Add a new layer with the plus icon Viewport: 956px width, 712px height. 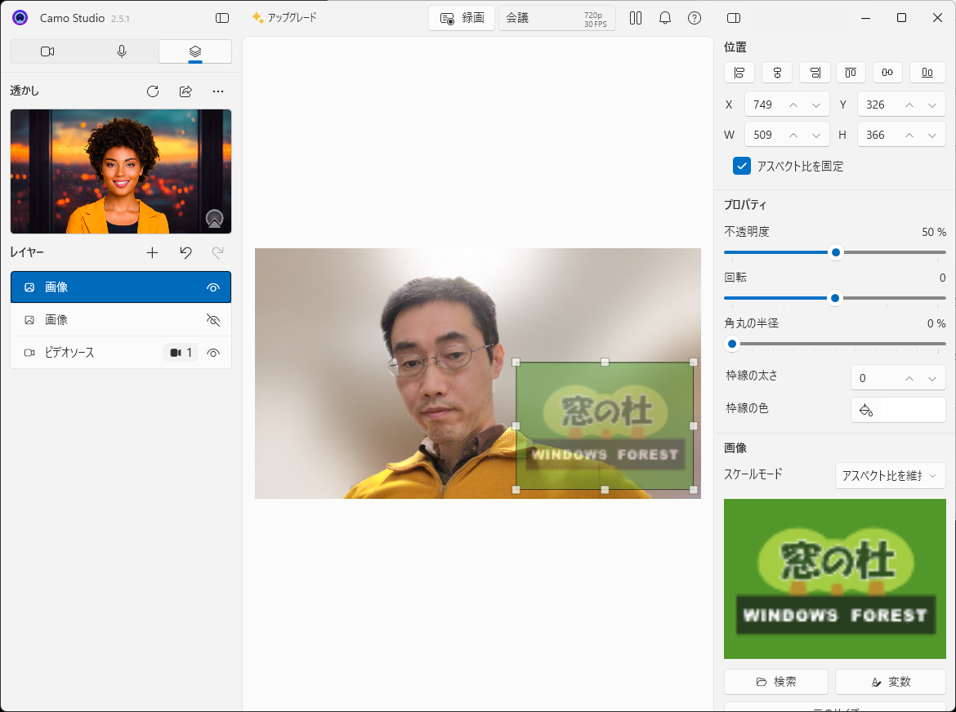152,252
